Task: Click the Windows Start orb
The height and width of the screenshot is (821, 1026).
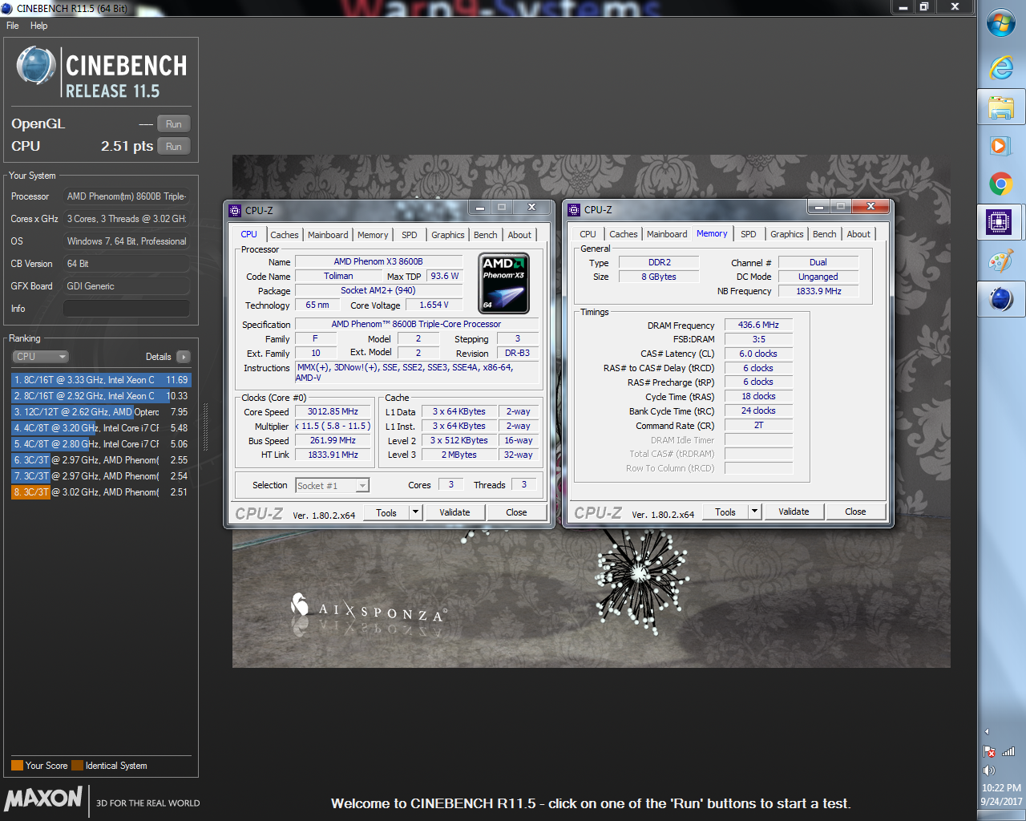Action: pos(1001,23)
